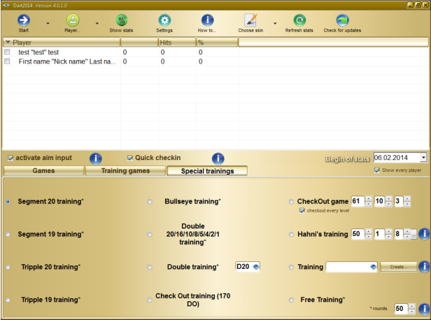The width and height of the screenshot is (431, 320).
Task: Click info icon next to Quick checkin
Action: click(x=218, y=159)
